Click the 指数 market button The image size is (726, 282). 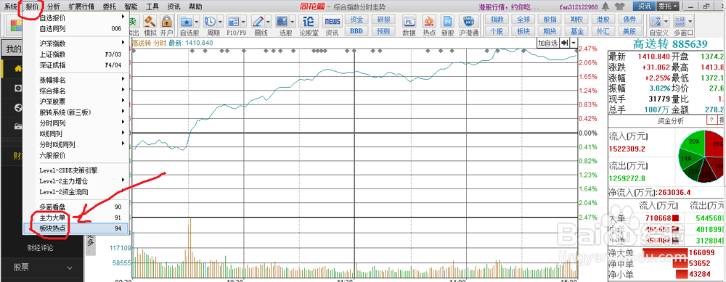coord(497,20)
